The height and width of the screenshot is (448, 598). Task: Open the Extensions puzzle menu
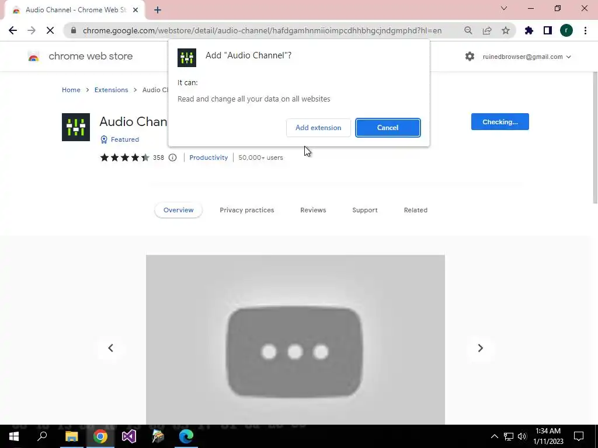[x=529, y=30]
